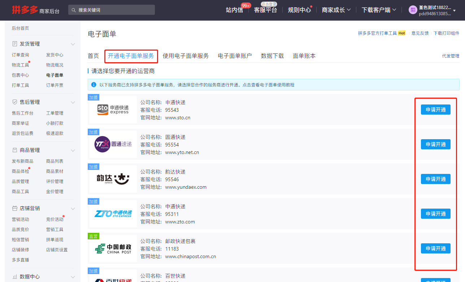Image resolution: width=465 pixels, height=282 pixels.
Task: Click the info icon in the notice banner
Action: [94, 85]
